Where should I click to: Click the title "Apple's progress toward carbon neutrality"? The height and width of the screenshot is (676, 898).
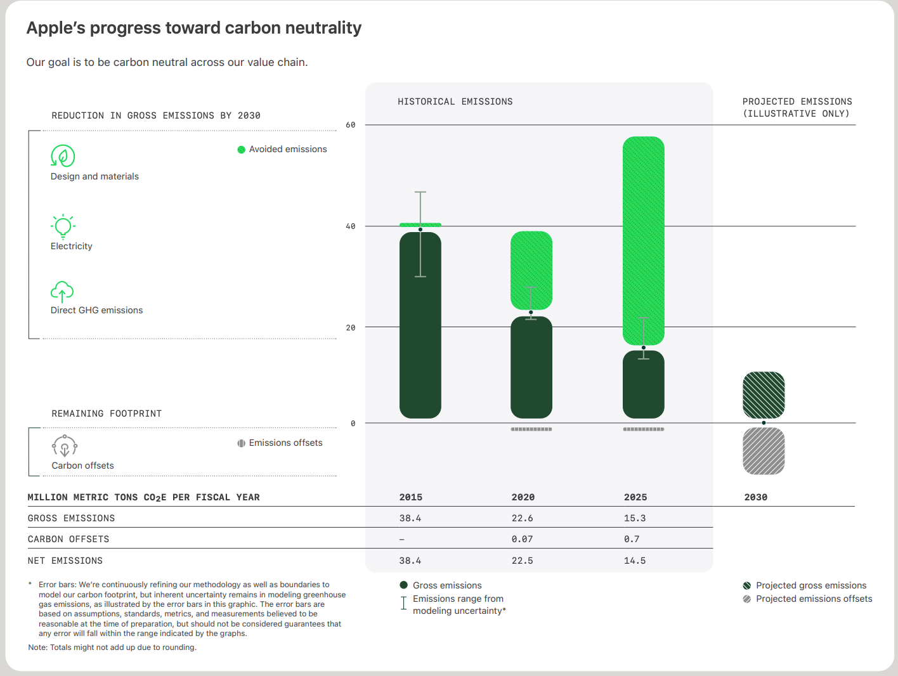[x=194, y=28]
